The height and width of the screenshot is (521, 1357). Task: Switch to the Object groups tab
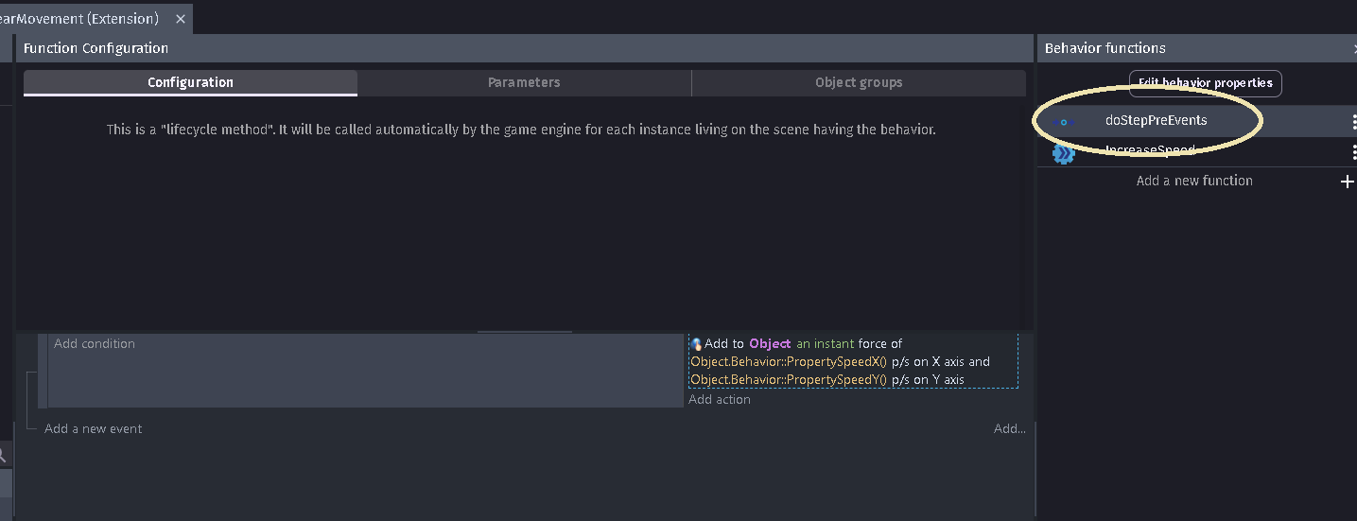point(859,82)
